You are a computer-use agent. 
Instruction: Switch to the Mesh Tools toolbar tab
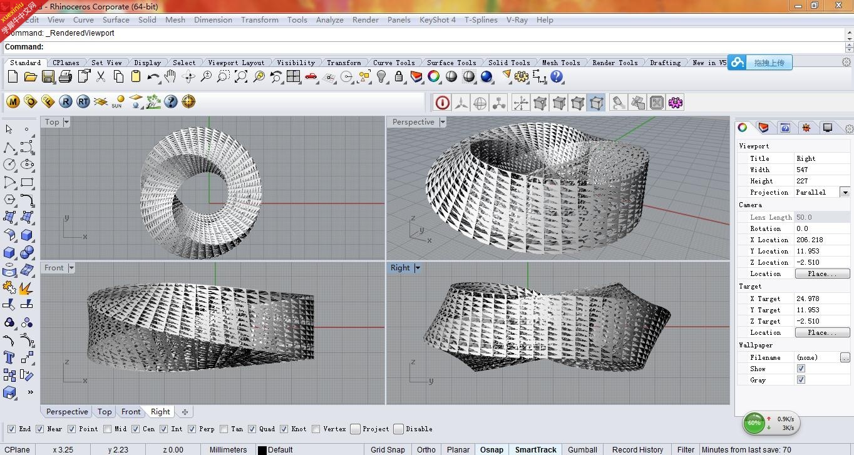[561, 63]
